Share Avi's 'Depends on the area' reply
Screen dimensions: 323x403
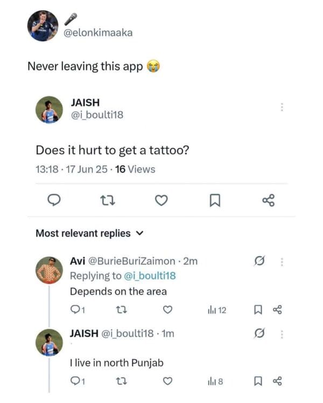pyautogui.click(x=278, y=309)
